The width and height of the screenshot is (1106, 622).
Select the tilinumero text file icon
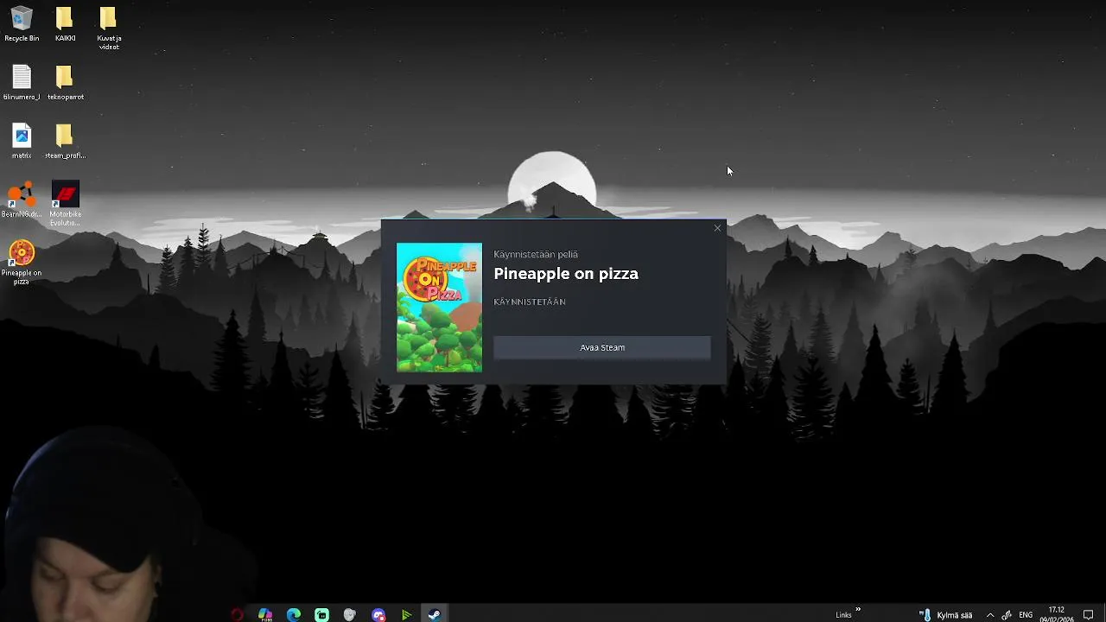pyautogui.click(x=22, y=83)
